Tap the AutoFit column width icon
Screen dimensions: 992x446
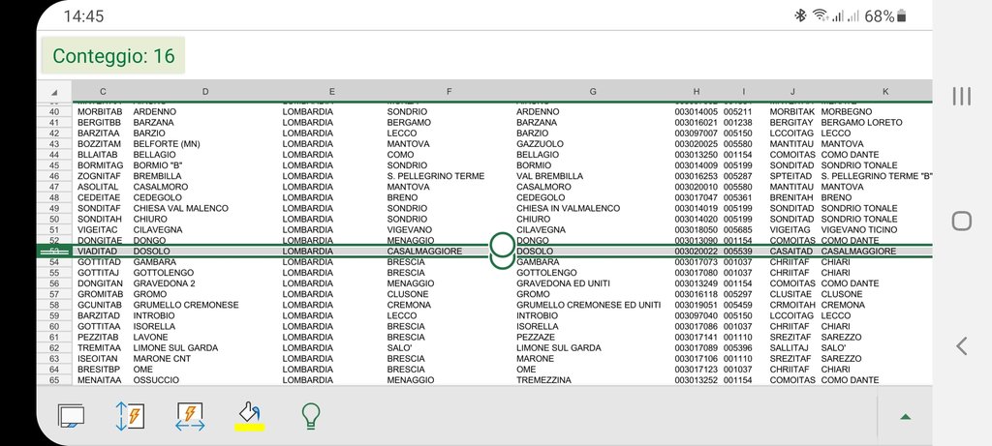190,415
